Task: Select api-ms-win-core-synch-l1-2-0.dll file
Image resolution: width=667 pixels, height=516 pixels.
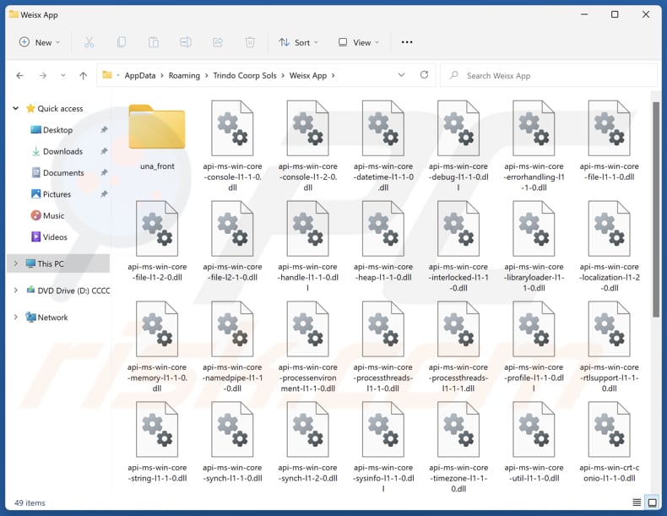Action: [x=307, y=442]
